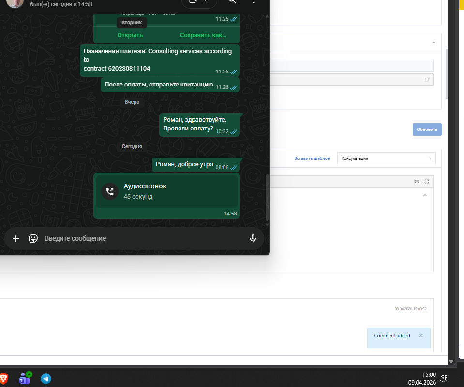Image resolution: width=464 pixels, height=387 pixels.
Task: Select message 'После оплаты, отправьте квитанцию'
Action: point(170,85)
